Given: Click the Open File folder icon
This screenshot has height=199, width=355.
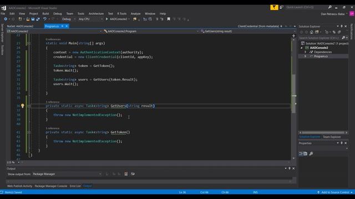Looking at the screenshot, I should point(28,19).
